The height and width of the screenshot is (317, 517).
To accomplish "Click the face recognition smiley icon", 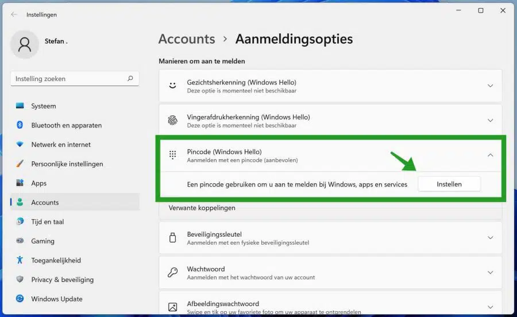I will [x=172, y=86].
